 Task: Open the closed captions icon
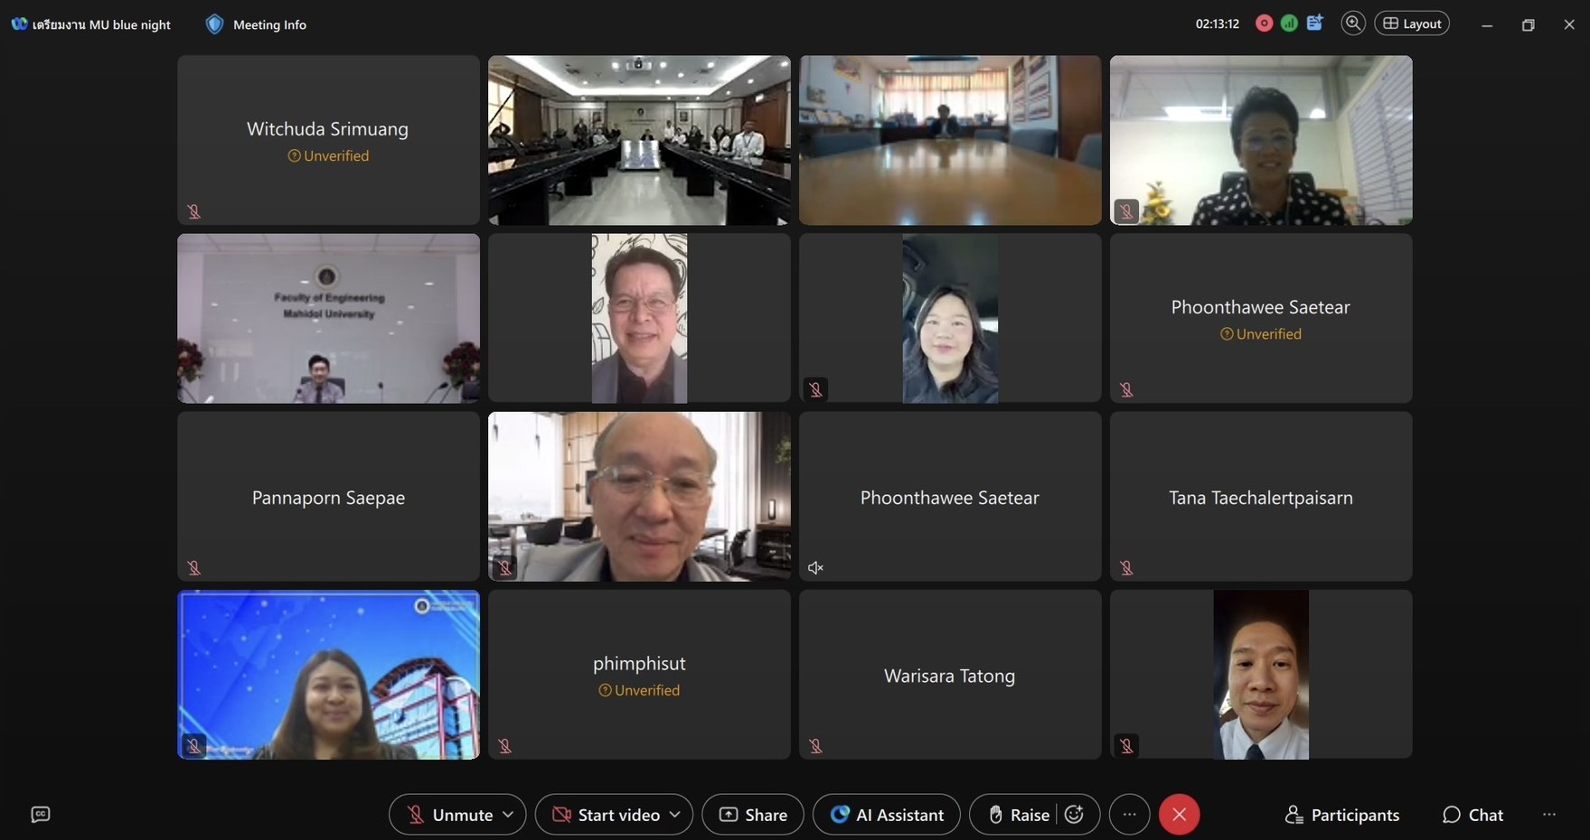41,815
